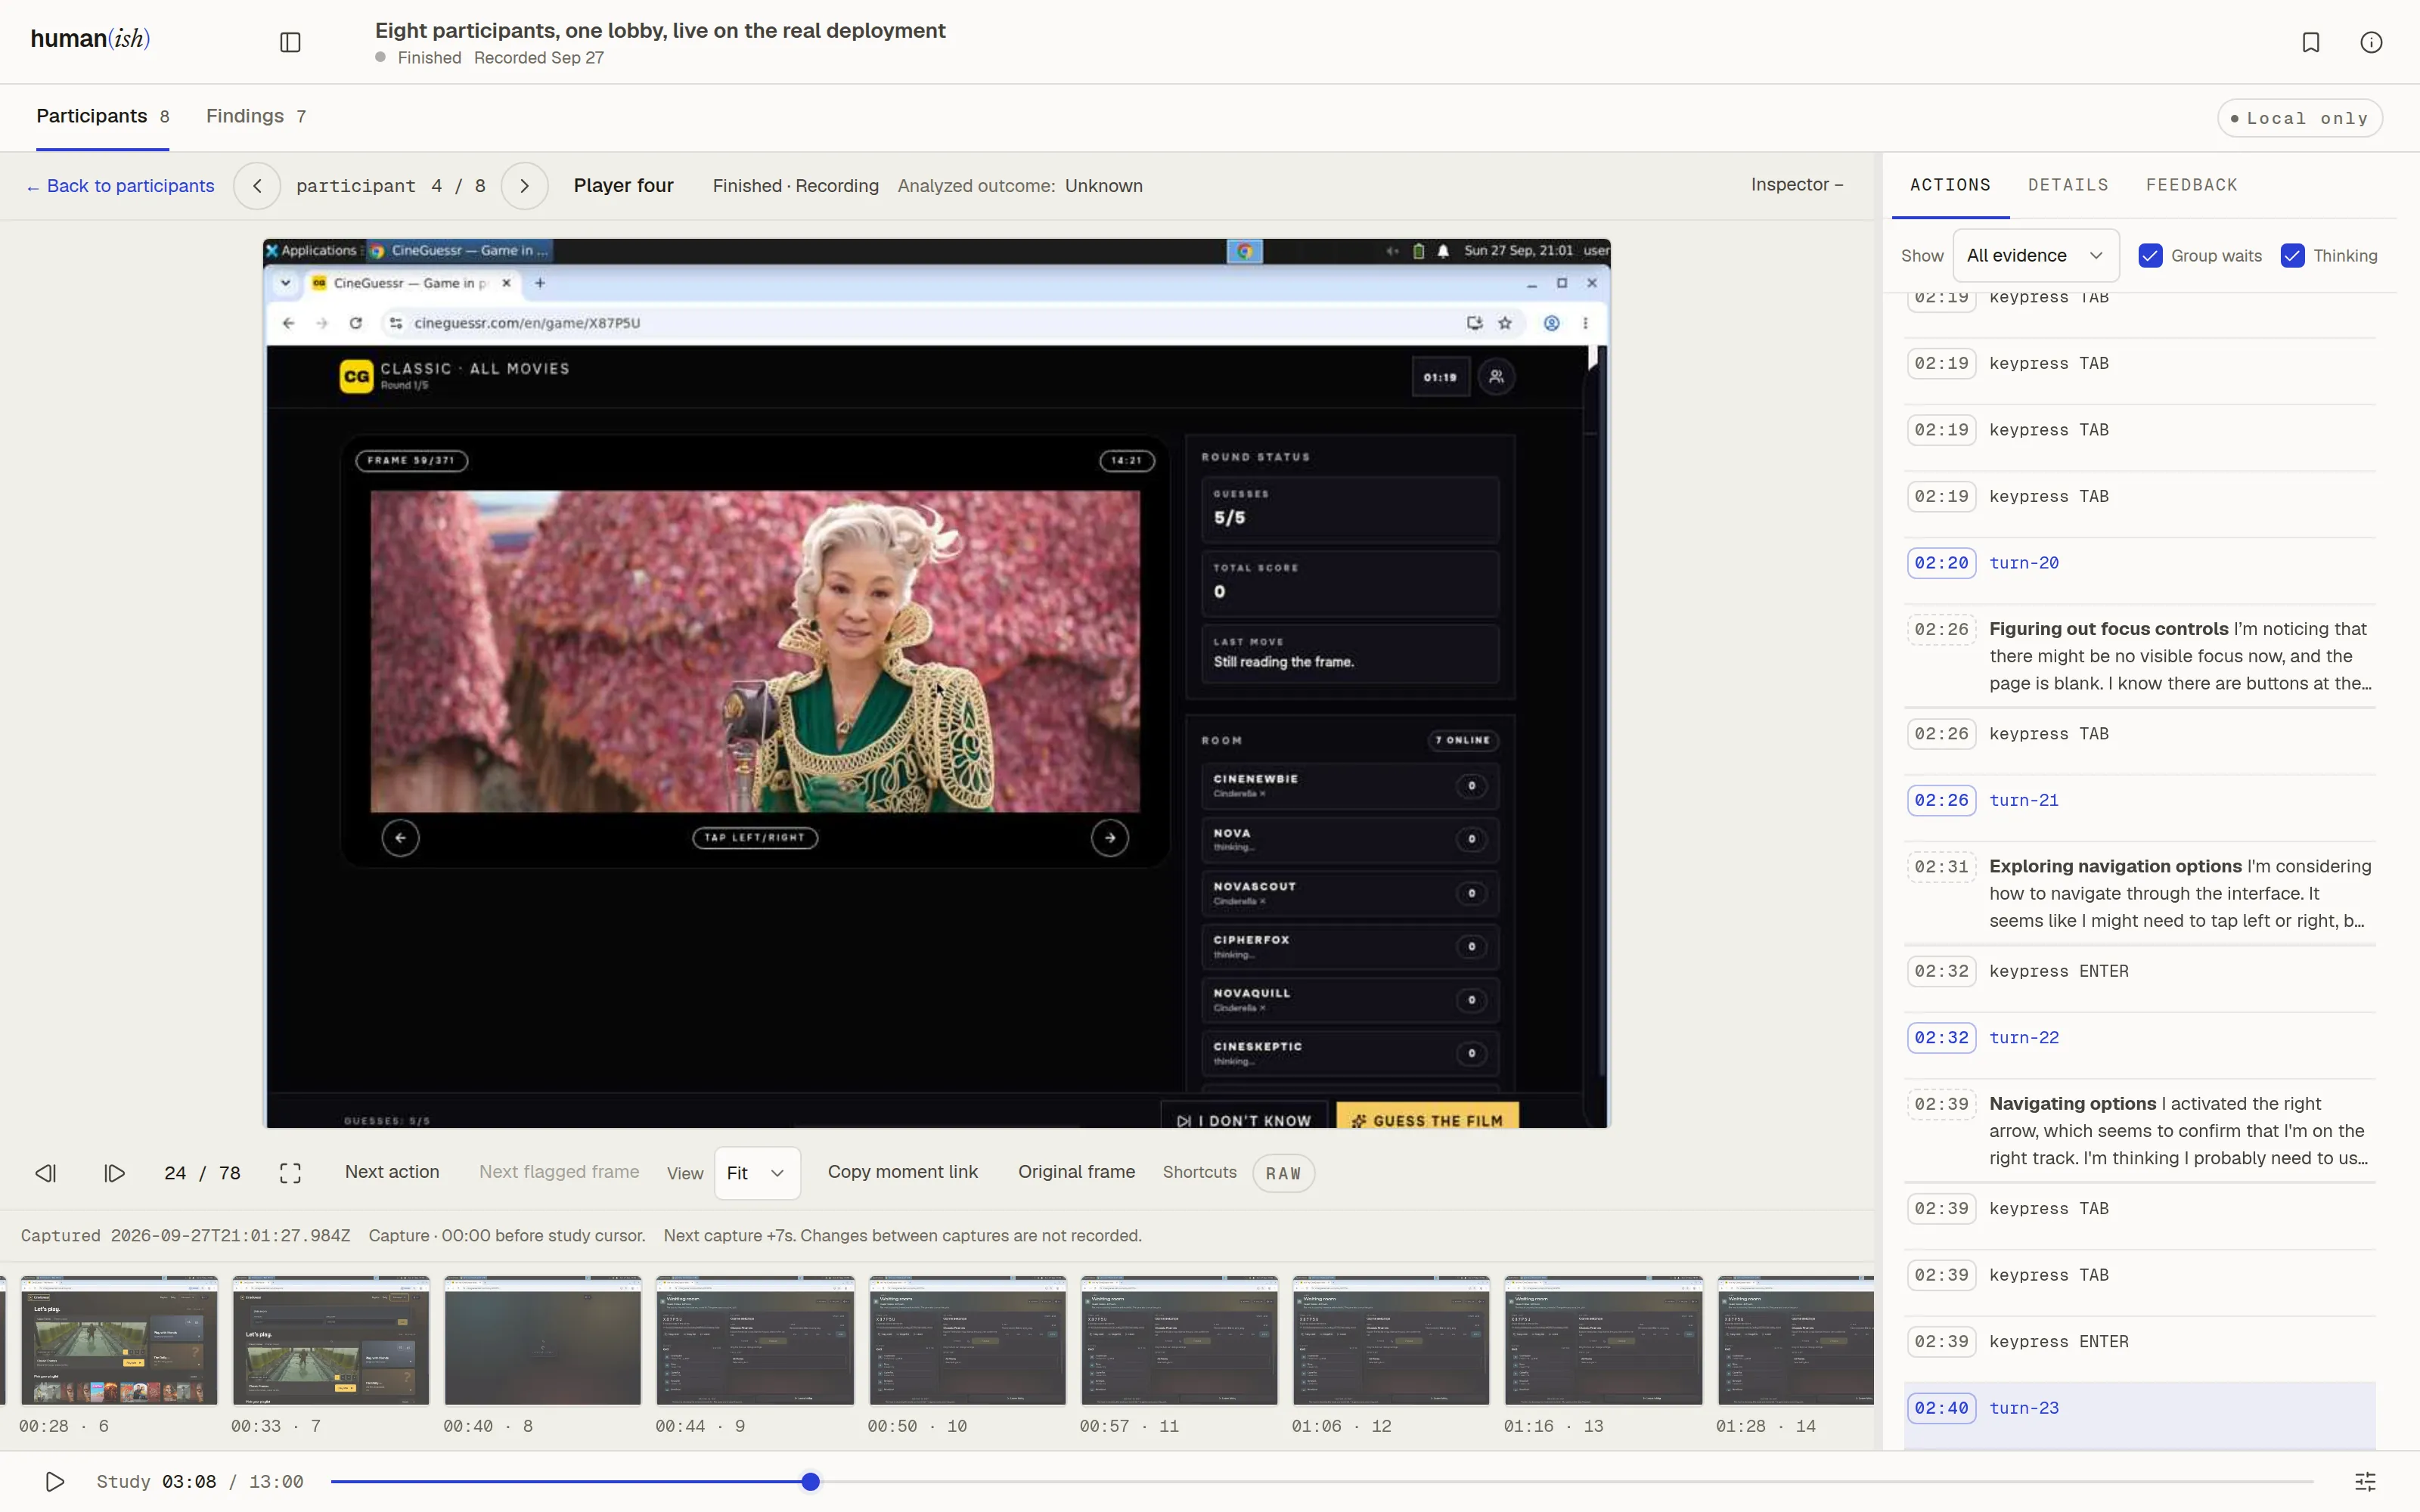Click human(ish) logo
This screenshot has width=2420, height=1512.
[x=90, y=39]
